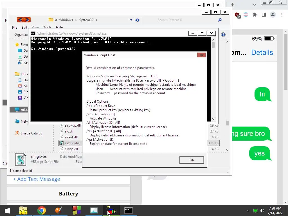
Task: Open the volume speaker tray icon
Action: (x=262, y=211)
